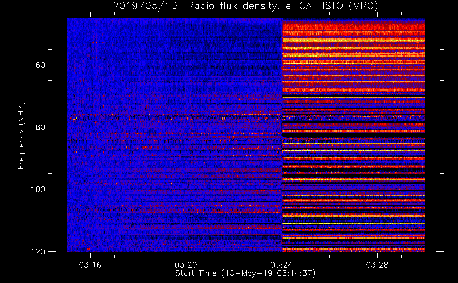Screen dimensions: 458x283
Task: Click the plot title '2019/05/10 Radio flux density, e-CALLISTO (MRO)'
Action: (x=245, y=6)
